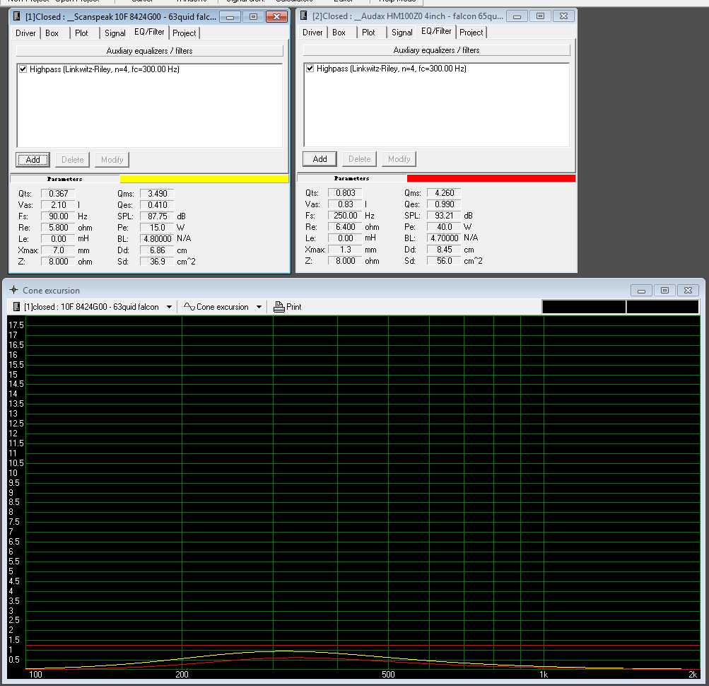Click Modify button in Audax window
Image resolution: width=709 pixels, height=686 pixels.
pyautogui.click(x=399, y=159)
